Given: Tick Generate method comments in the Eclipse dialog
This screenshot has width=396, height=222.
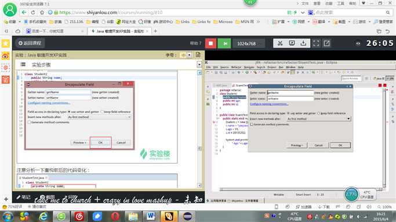Looking at the screenshot, I should pyautogui.click(x=252, y=124).
